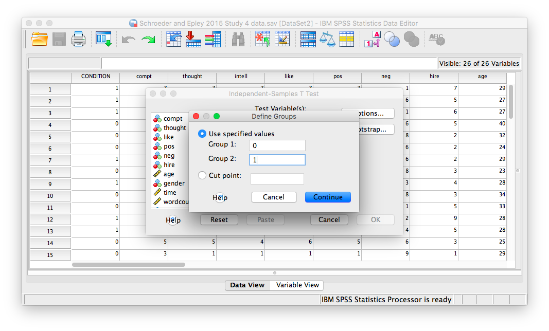Image resolution: width=549 pixels, height=331 pixels.
Task: Undo the last action in toolbar
Action: pos(128,40)
